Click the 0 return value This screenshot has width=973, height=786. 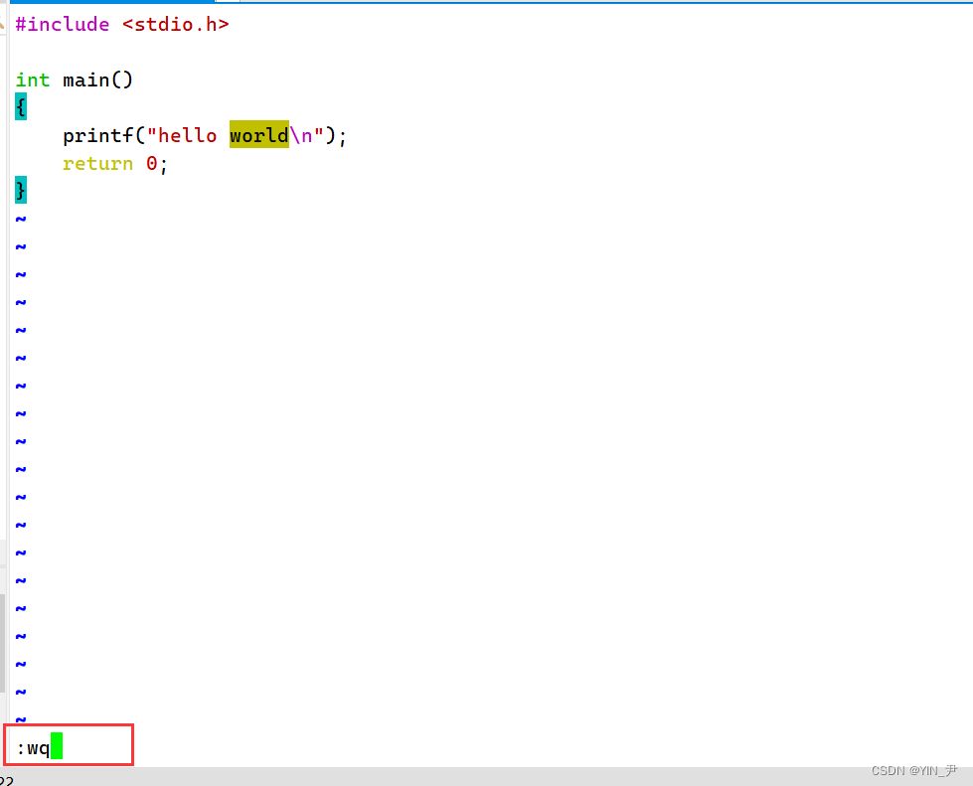[152, 163]
